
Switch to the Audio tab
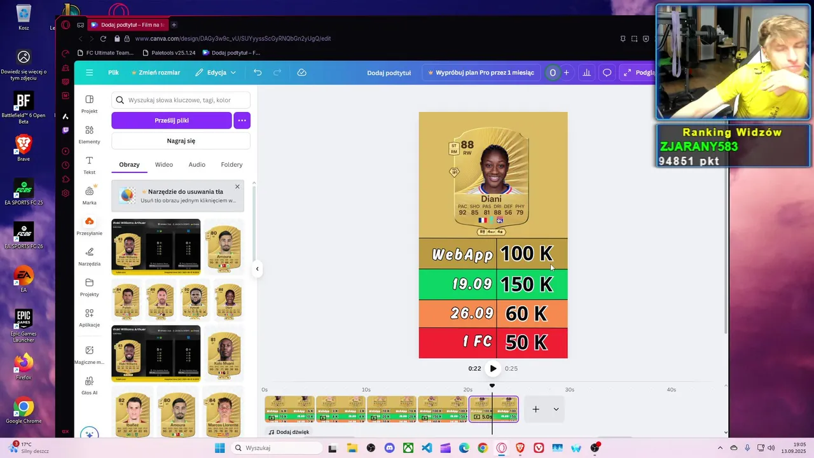[x=197, y=165]
